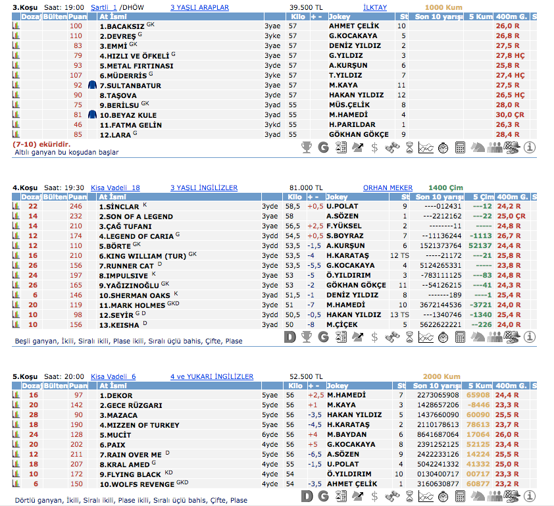Click the jersey icon next to 7.SULTANBATUR

click(x=93, y=85)
